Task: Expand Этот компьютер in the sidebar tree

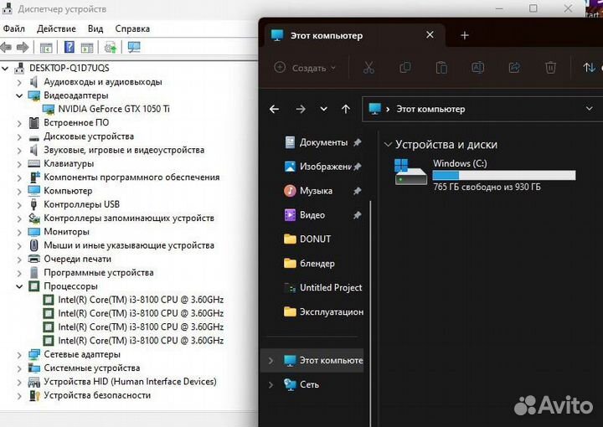Action: coord(271,361)
